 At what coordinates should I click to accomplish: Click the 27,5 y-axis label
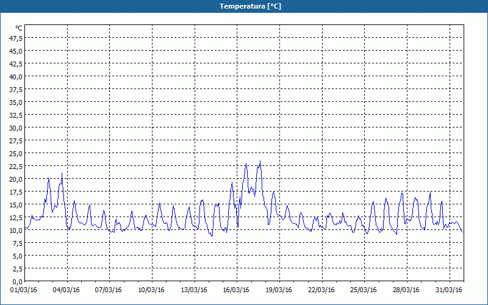[x=16, y=141]
